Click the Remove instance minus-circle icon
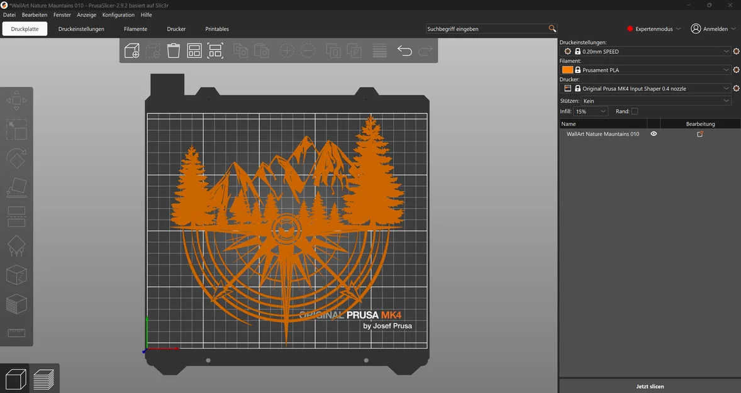The image size is (741, 393). point(308,50)
